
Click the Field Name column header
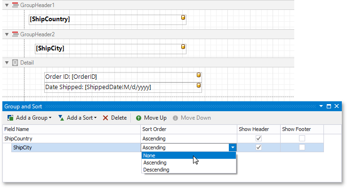click(x=72, y=129)
